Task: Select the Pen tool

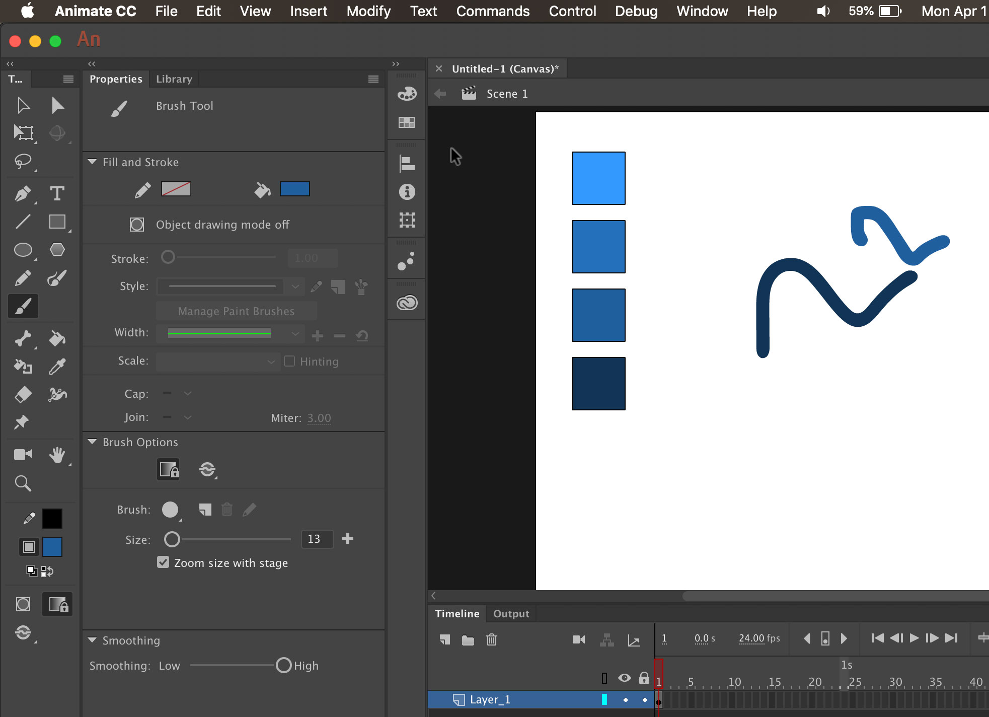Action: point(23,194)
